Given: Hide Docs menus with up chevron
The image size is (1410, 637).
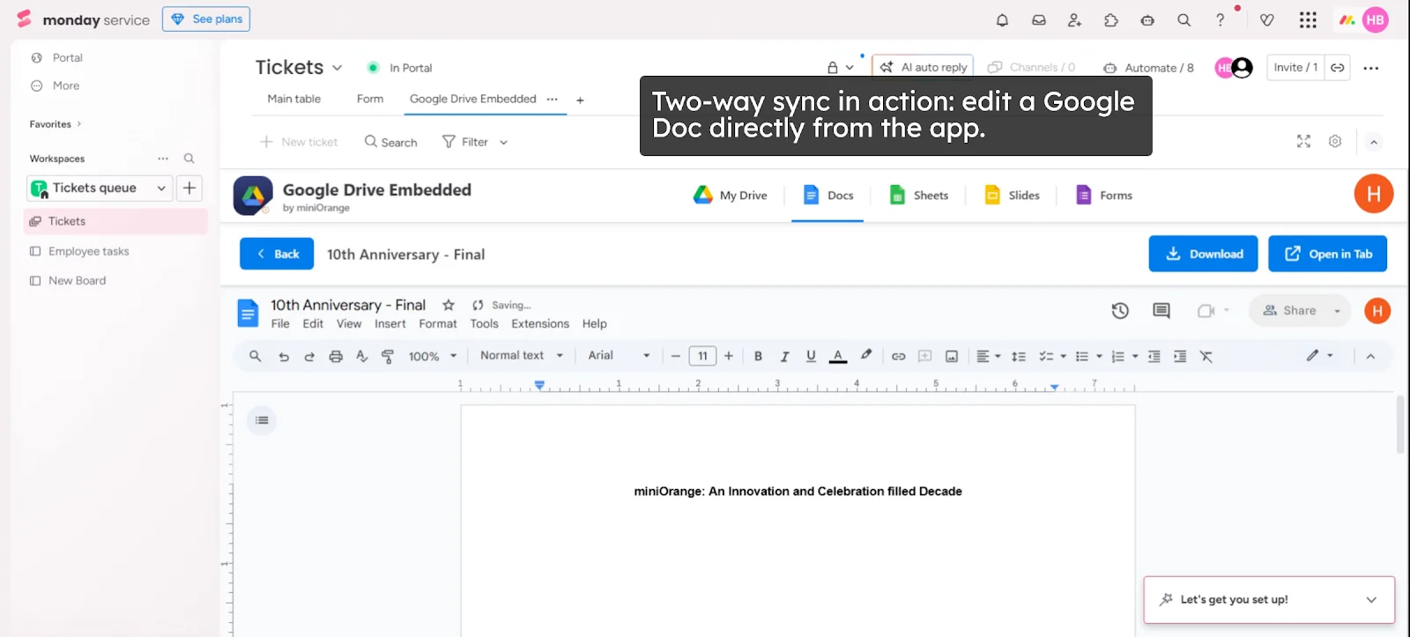Looking at the screenshot, I should [1370, 357].
